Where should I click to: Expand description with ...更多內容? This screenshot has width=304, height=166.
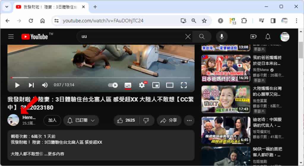tap(54, 154)
